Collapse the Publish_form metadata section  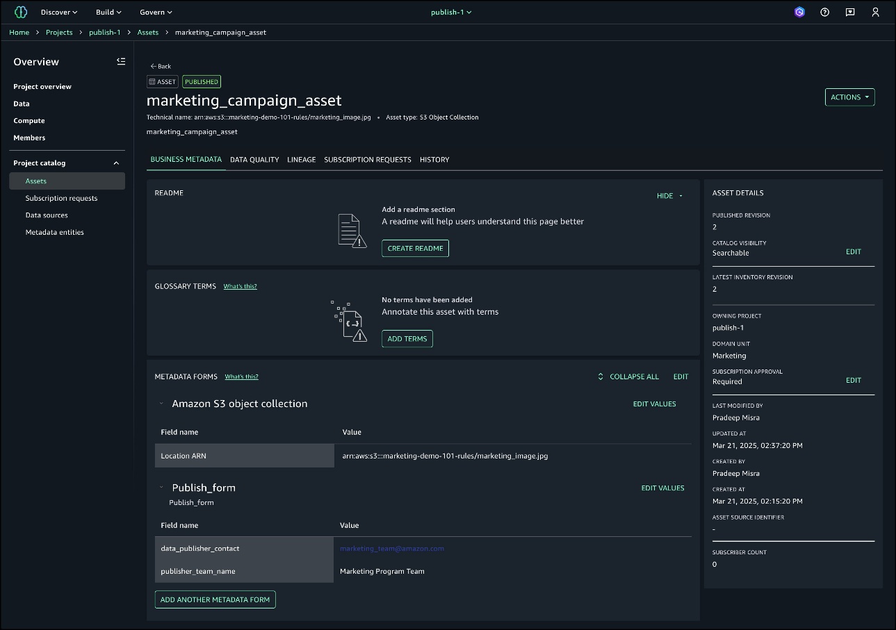pos(161,488)
